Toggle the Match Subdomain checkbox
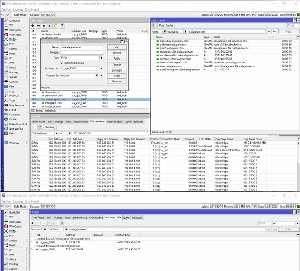The height and width of the screenshot is (271, 300). [62, 63]
